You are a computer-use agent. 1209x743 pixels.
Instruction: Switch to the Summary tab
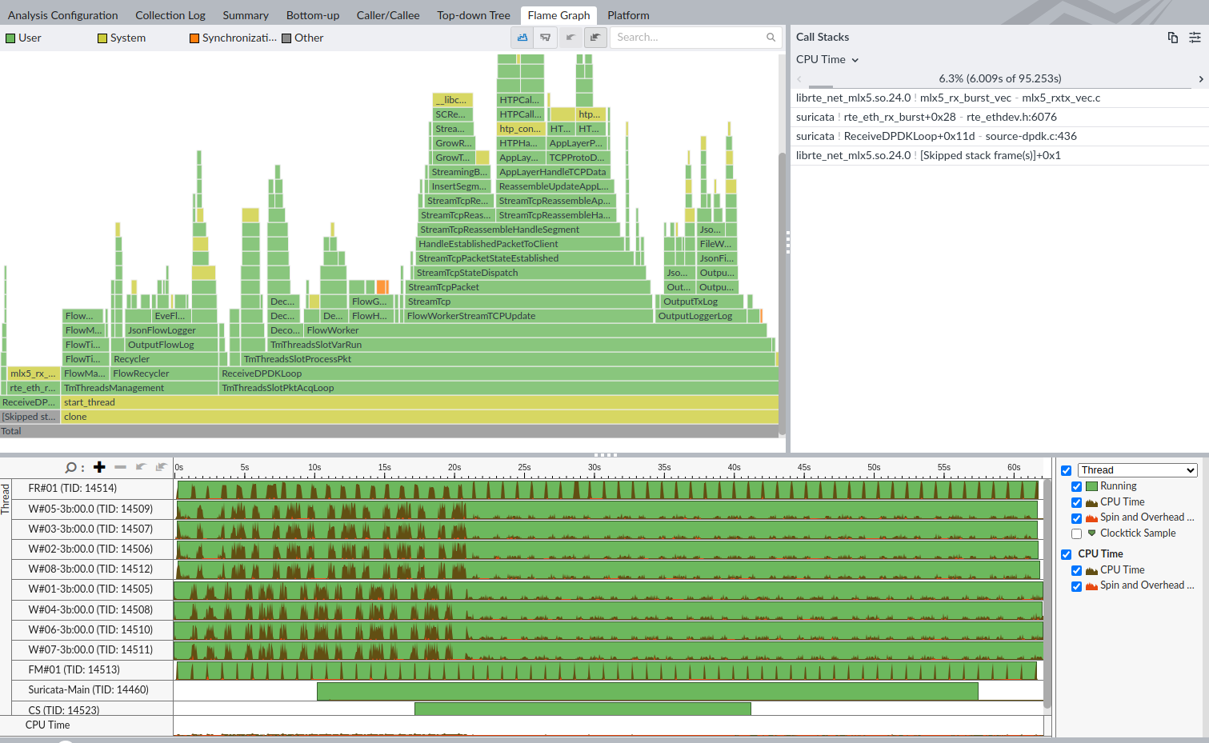coord(245,14)
